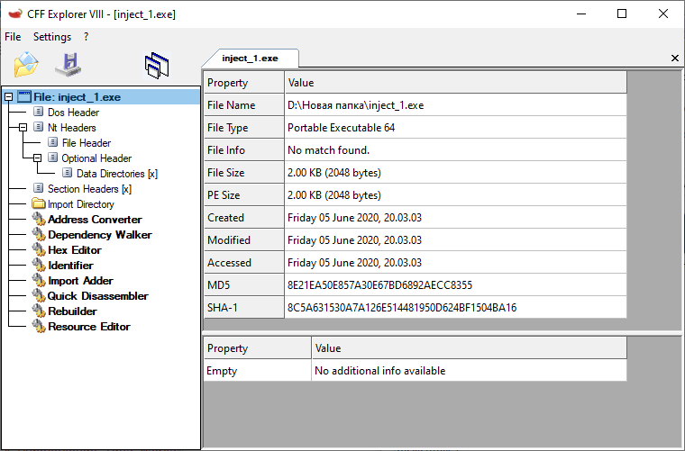Click the lower table's Property column header
Screen dimensions: 685x451
tap(257, 348)
